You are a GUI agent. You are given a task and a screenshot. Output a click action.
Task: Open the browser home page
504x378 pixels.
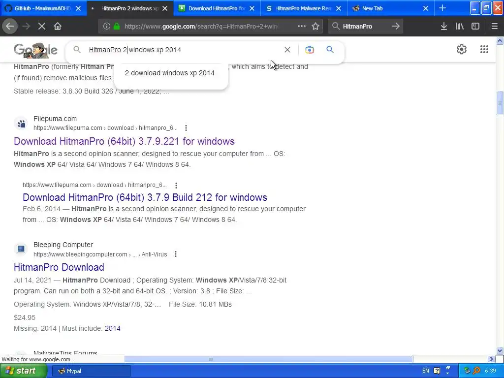(x=58, y=27)
